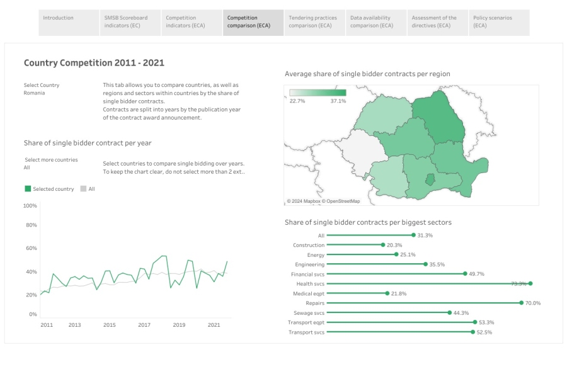This screenshot has width=567, height=386.
Task: Switch to SMSB Scoreboard indicators tab
Action: coord(130,22)
